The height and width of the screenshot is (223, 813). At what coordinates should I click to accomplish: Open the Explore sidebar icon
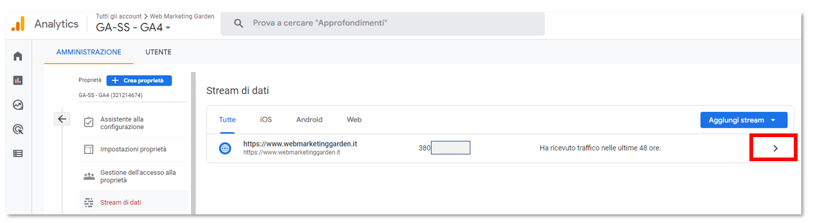pos(18,105)
